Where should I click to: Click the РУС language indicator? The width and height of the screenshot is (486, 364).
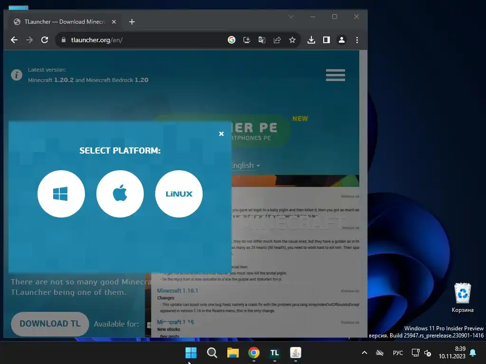[x=398, y=353]
